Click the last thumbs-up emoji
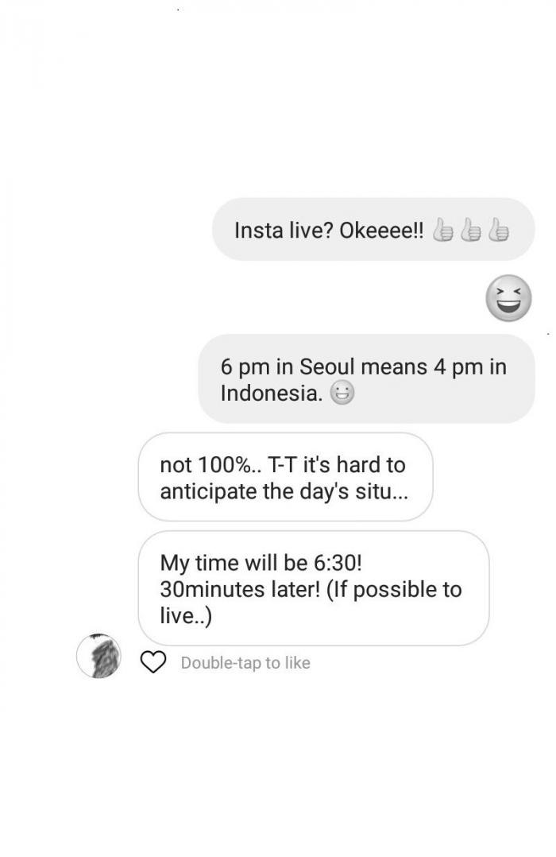 pyautogui.click(x=498, y=230)
